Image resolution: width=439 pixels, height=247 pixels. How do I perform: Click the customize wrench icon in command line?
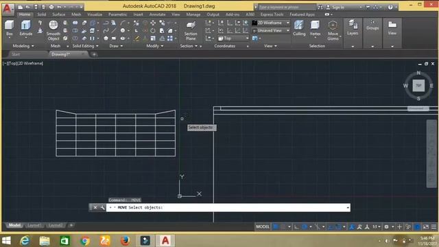(102, 207)
